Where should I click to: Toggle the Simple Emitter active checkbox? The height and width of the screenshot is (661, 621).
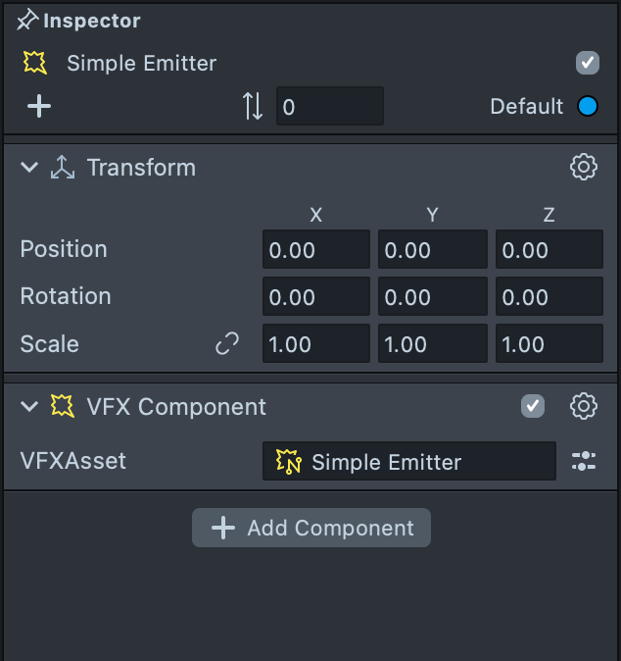point(587,64)
